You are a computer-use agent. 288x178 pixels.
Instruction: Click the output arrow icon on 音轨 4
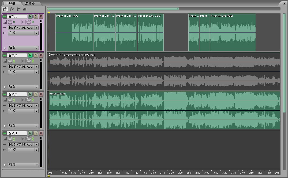click(4, 150)
